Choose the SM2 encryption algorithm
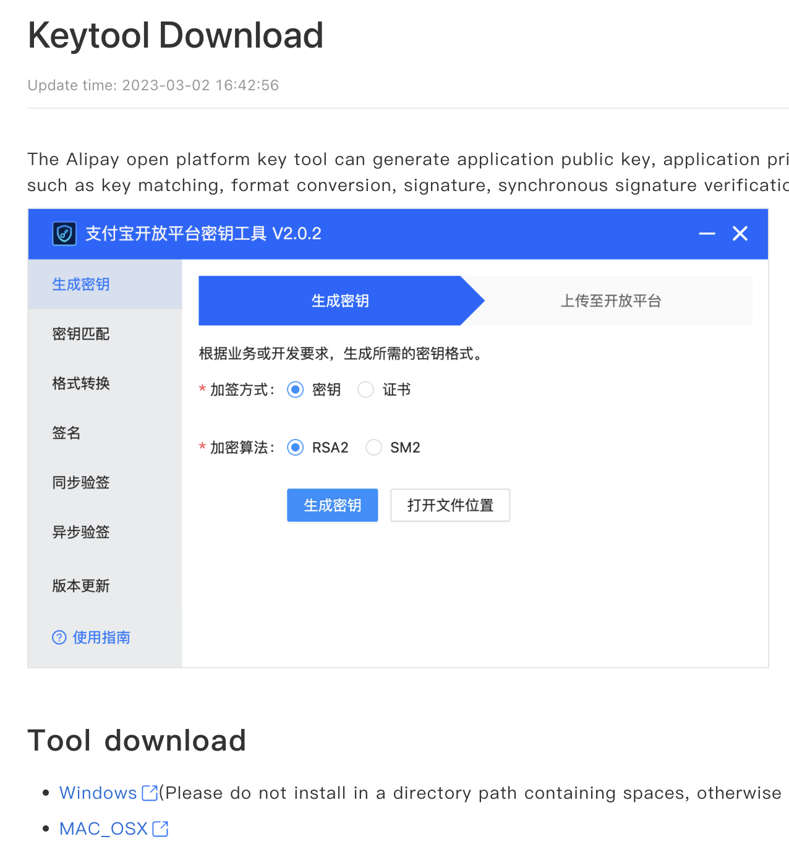Screen dimensions: 789x847 374,447
